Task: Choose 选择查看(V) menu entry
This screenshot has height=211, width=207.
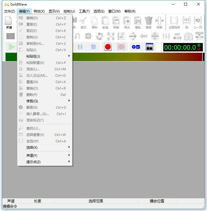Action: [45, 135]
